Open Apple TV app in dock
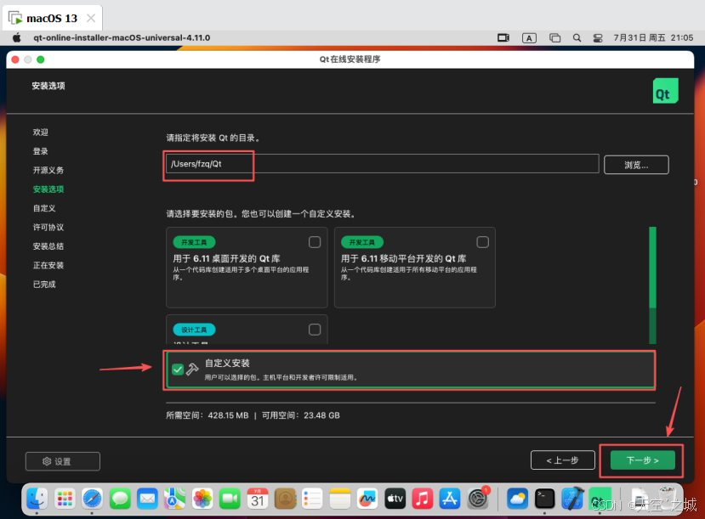 click(x=395, y=499)
